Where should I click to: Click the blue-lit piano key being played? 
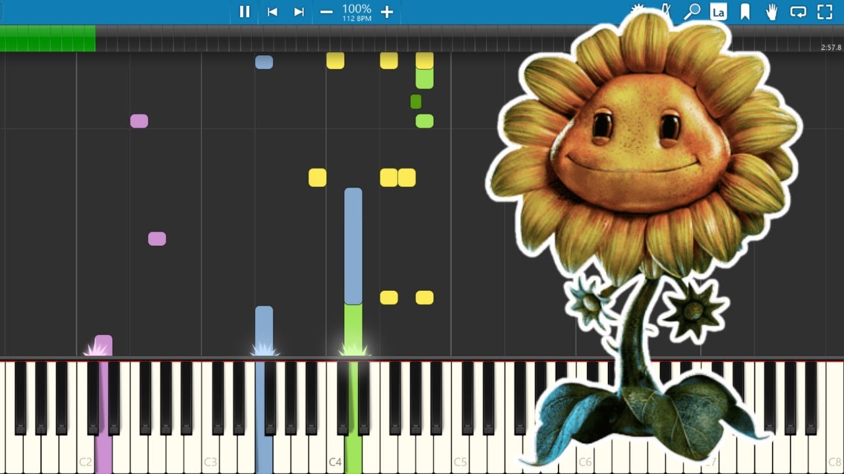pos(264,454)
